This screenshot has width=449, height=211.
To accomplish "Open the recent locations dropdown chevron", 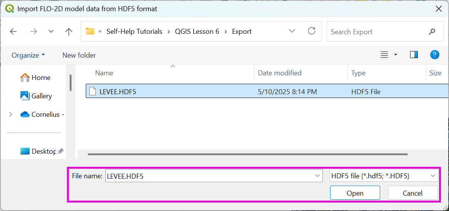I will (51, 32).
